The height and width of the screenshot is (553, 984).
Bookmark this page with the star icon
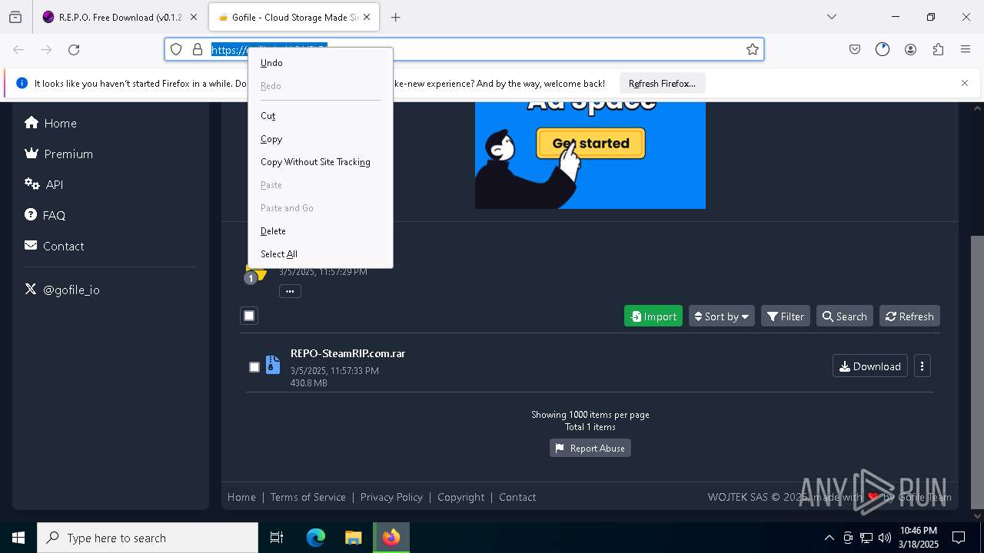click(753, 49)
